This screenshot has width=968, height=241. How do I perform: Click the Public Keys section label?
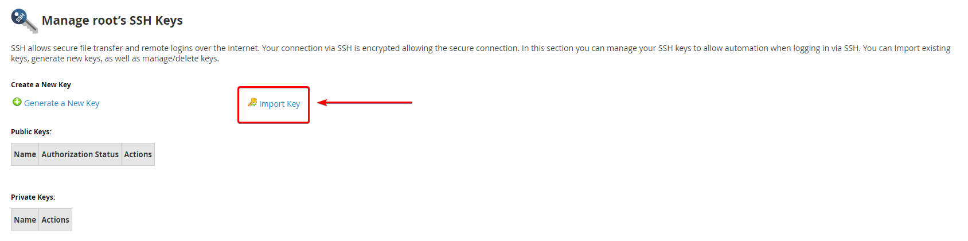click(31, 132)
